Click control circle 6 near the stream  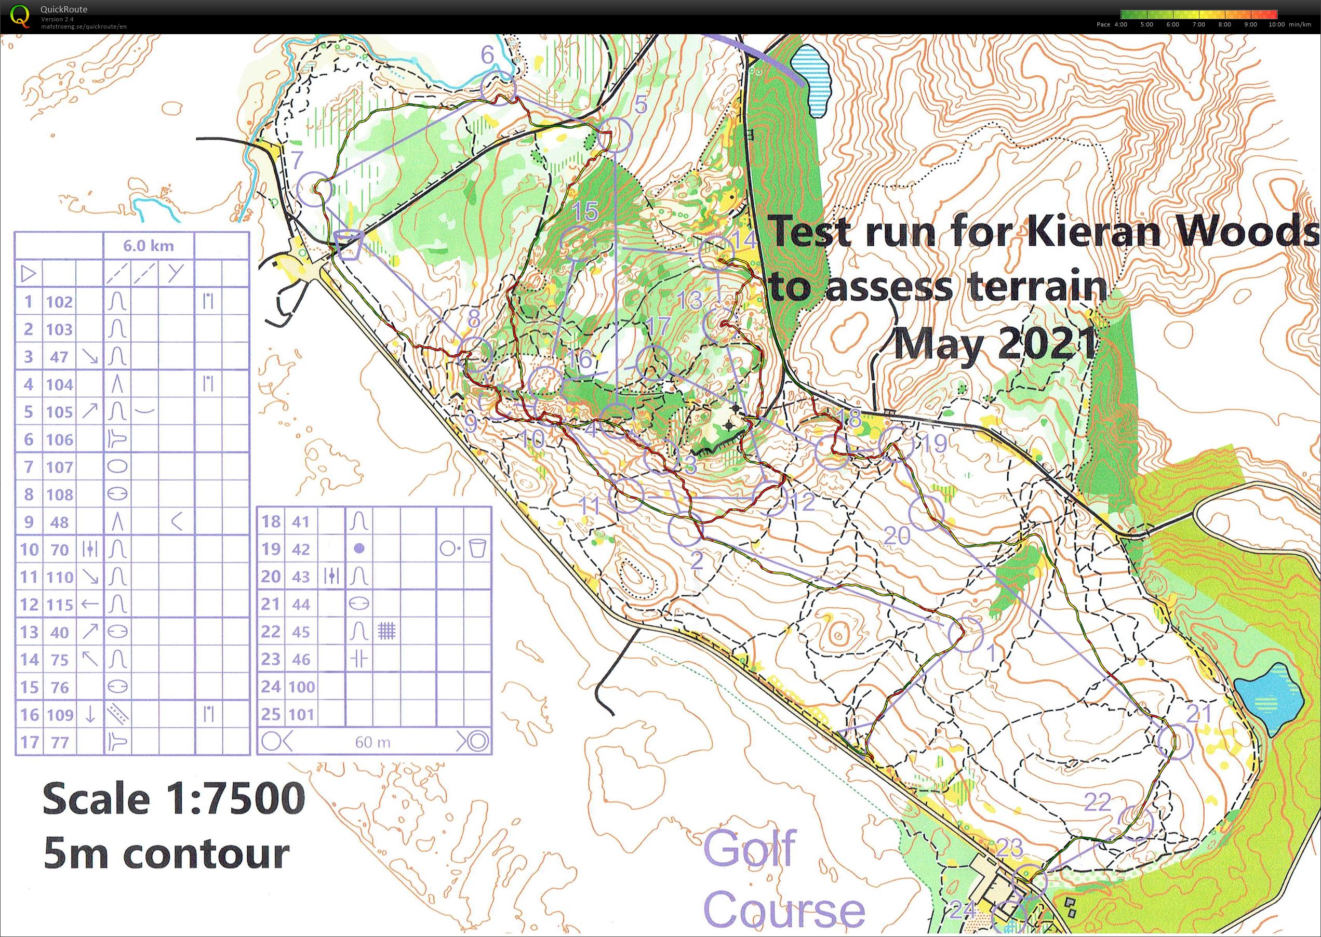499,88
